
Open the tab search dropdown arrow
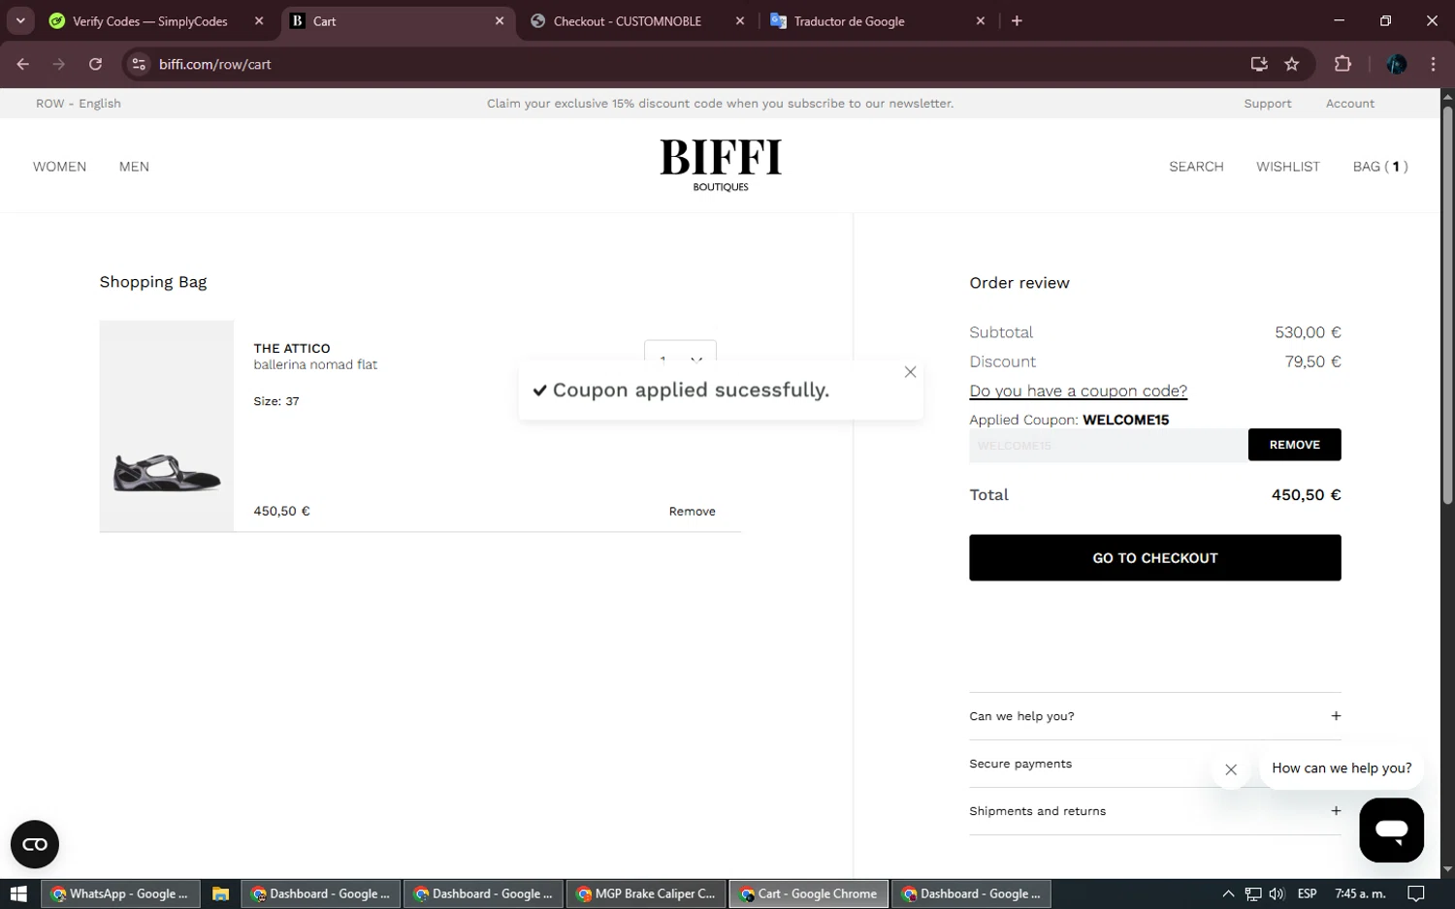tap(20, 20)
